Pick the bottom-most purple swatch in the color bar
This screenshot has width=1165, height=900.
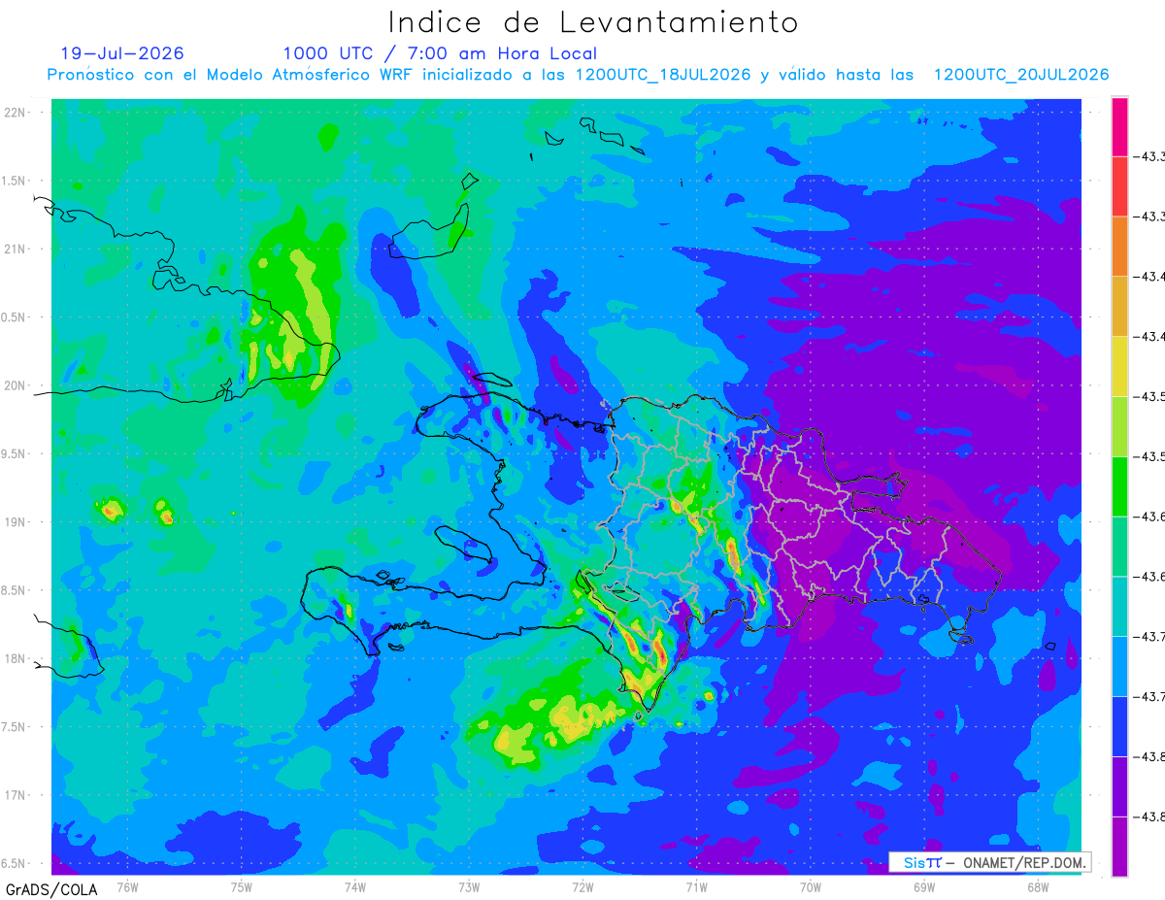(1119, 847)
